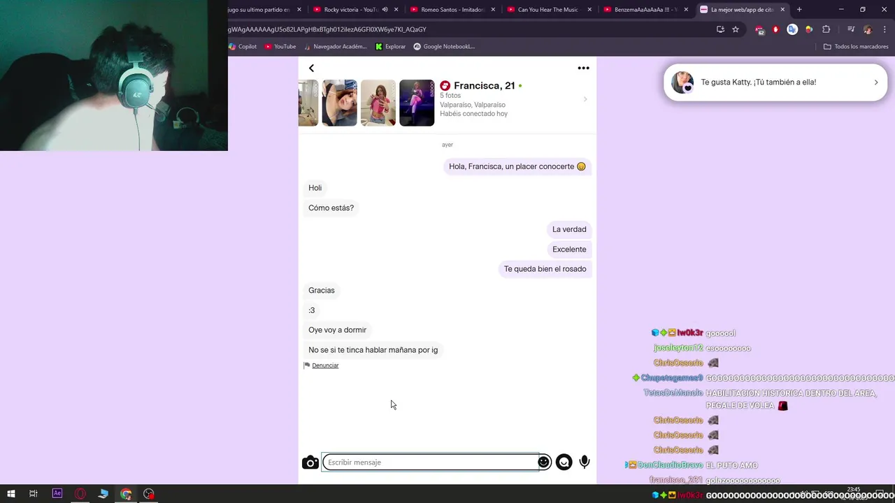This screenshot has height=503, width=895.
Task: Open partially visible first photo thumbnail
Action: point(308,103)
